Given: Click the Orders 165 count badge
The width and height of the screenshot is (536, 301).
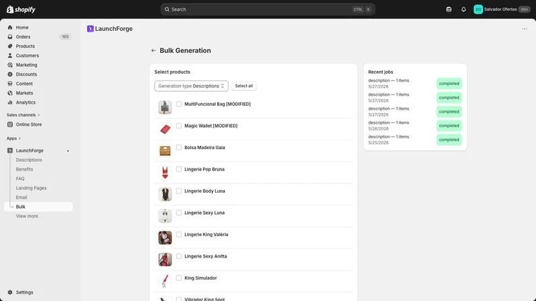Looking at the screenshot, I should (65, 37).
